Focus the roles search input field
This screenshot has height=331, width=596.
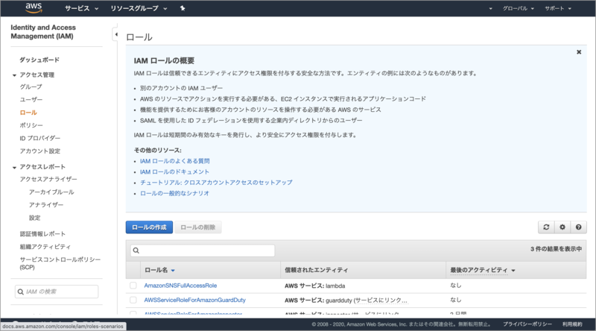pos(203,250)
